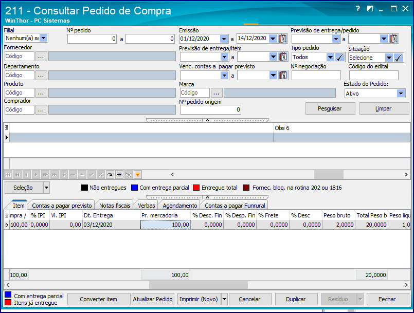Click the Seleção button
This screenshot has width=414, height=313.
click(x=24, y=188)
